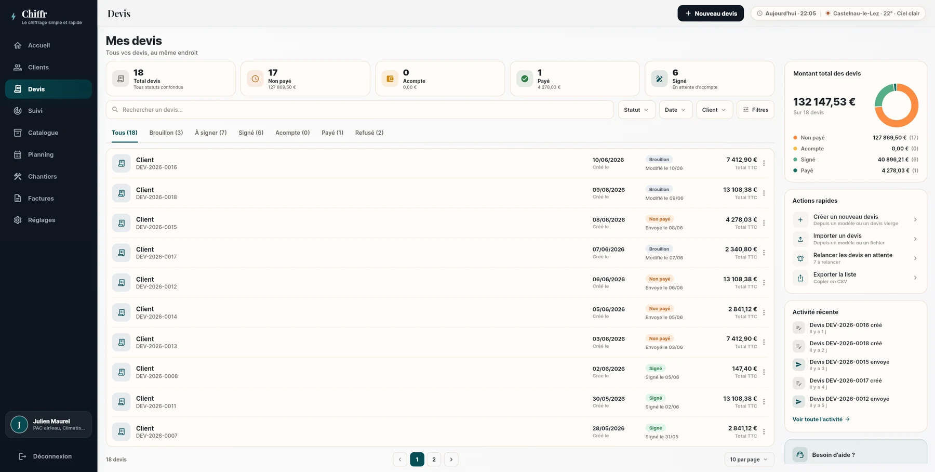The height and width of the screenshot is (472, 935).
Task: Click the Chantiers tools icon
Action: tap(18, 176)
